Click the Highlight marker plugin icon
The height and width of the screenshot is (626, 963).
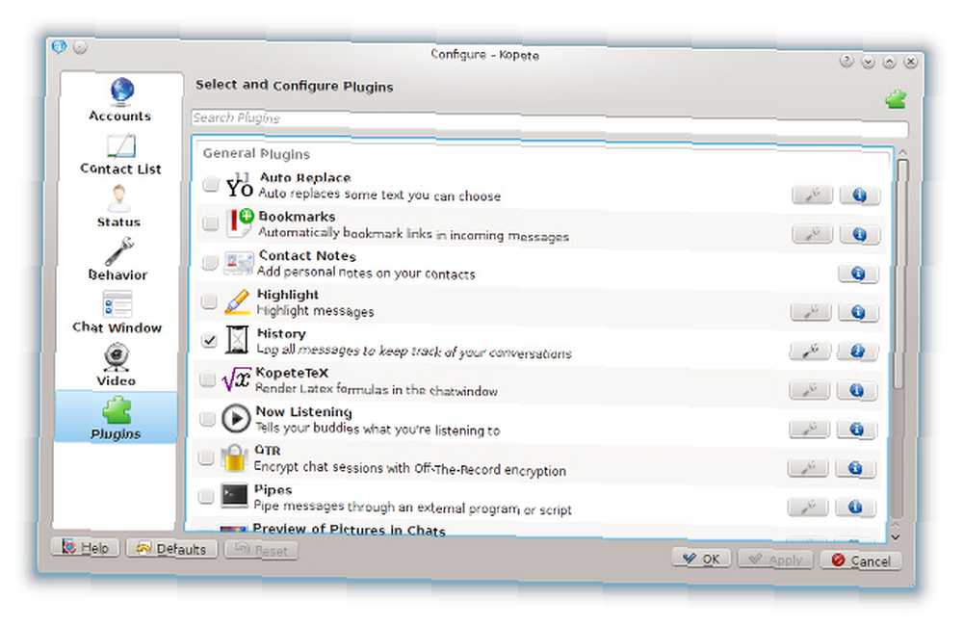pyautogui.click(x=237, y=301)
